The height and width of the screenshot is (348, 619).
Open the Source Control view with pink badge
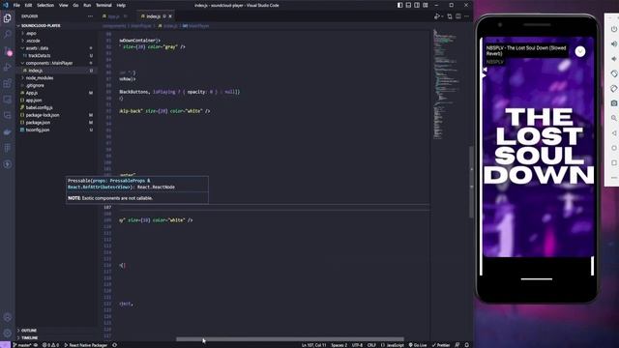pos(8,51)
